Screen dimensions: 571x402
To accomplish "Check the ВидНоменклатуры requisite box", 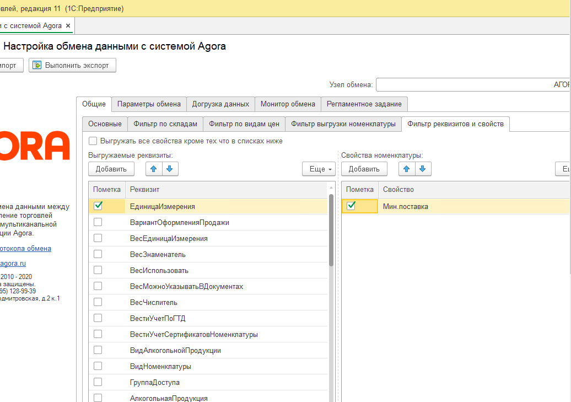I will pyautogui.click(x=98, y=366).
